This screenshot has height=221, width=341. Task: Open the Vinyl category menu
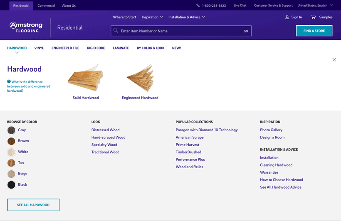[39, 48]
